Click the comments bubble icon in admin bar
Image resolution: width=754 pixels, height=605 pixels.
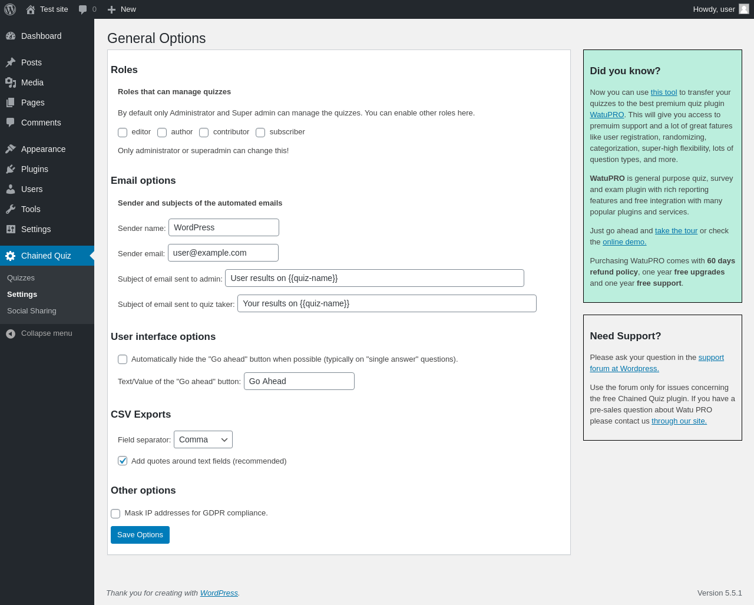83,9
